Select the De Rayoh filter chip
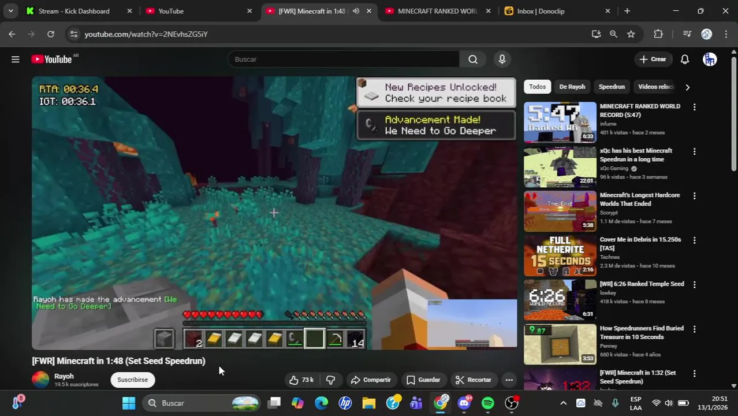 [572, 87]
